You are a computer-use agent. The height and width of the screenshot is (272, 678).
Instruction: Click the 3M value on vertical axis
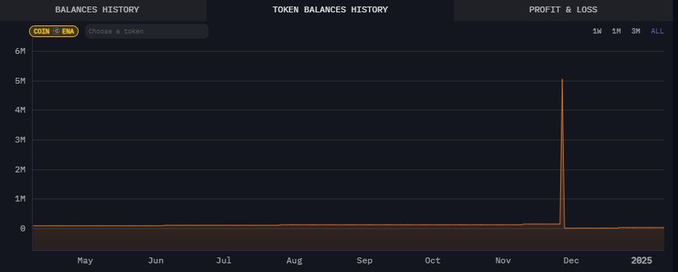point(20,140)
